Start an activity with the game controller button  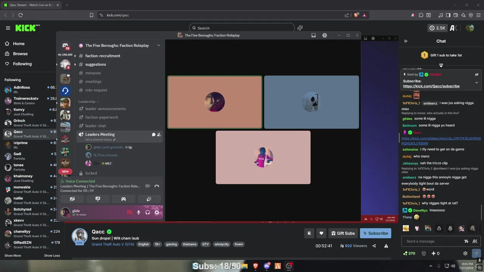click(123, 199)
